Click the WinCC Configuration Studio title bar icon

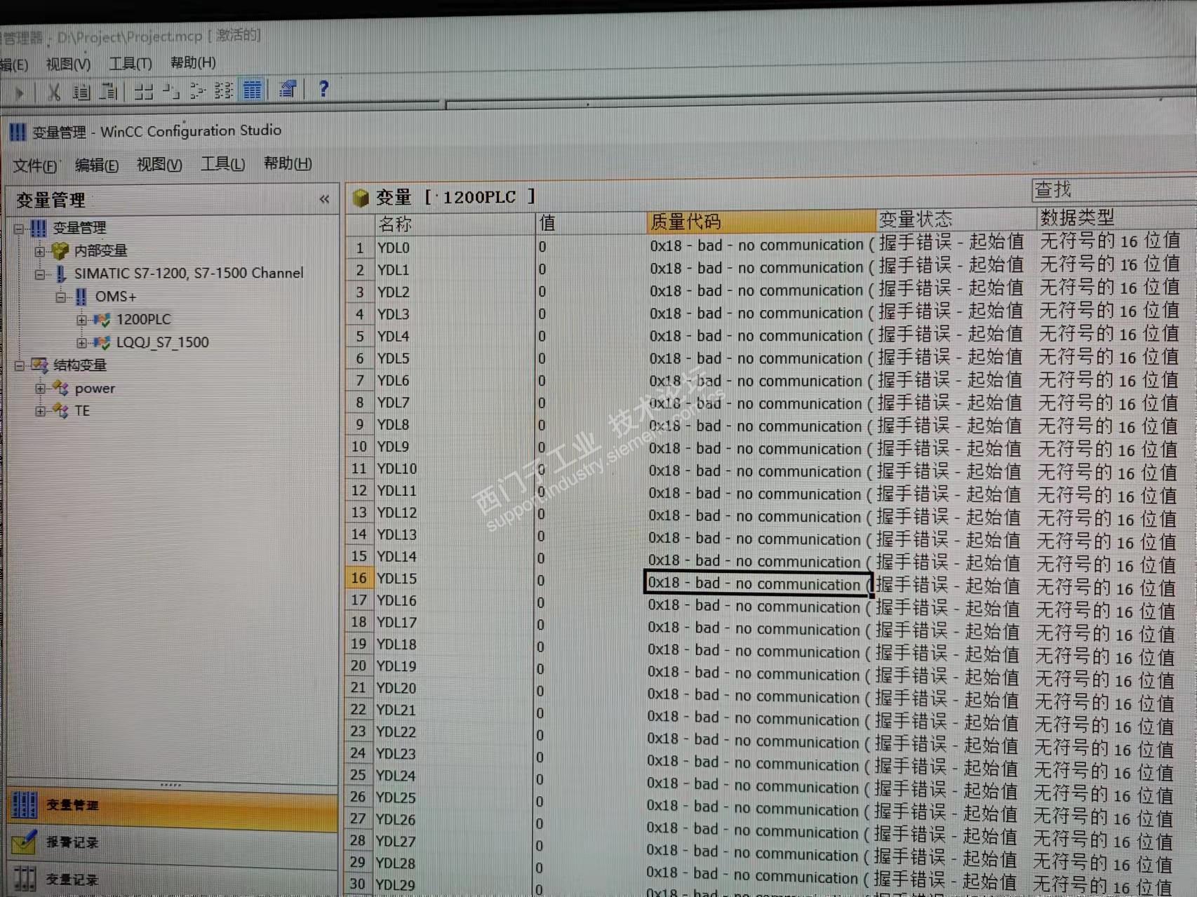pos(18,132)
